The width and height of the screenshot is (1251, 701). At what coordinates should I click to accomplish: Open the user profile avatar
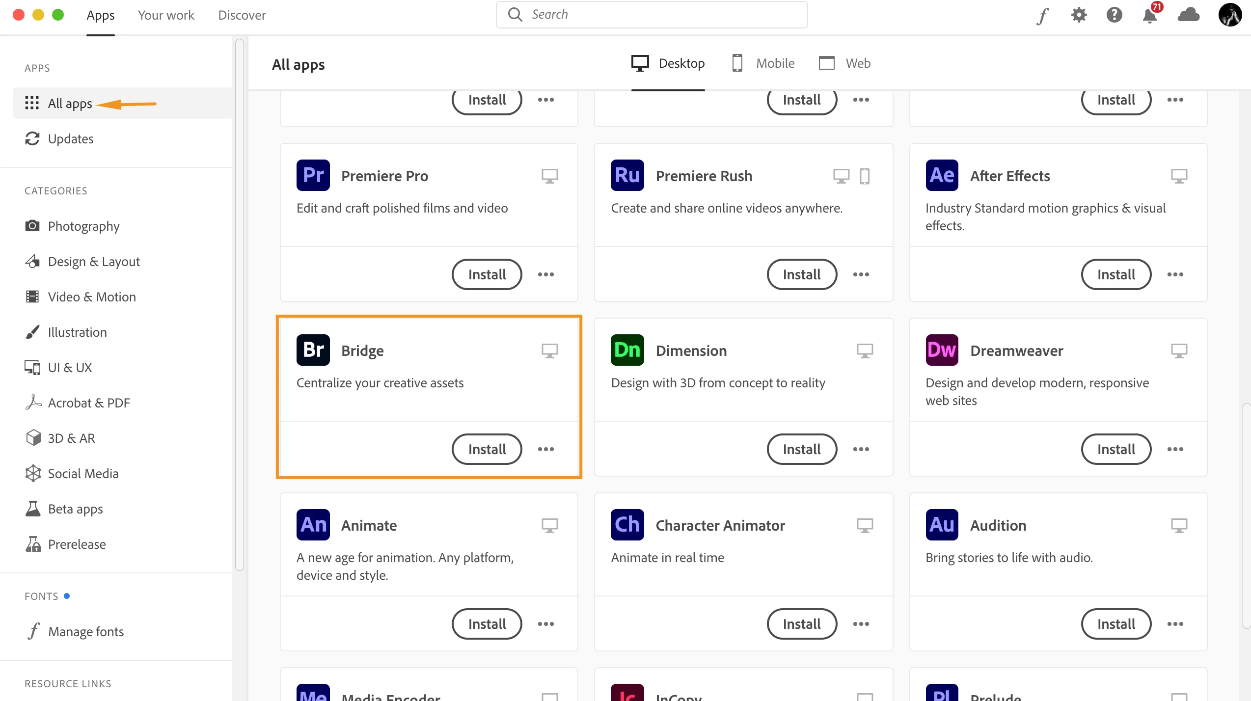point(1230,15)
